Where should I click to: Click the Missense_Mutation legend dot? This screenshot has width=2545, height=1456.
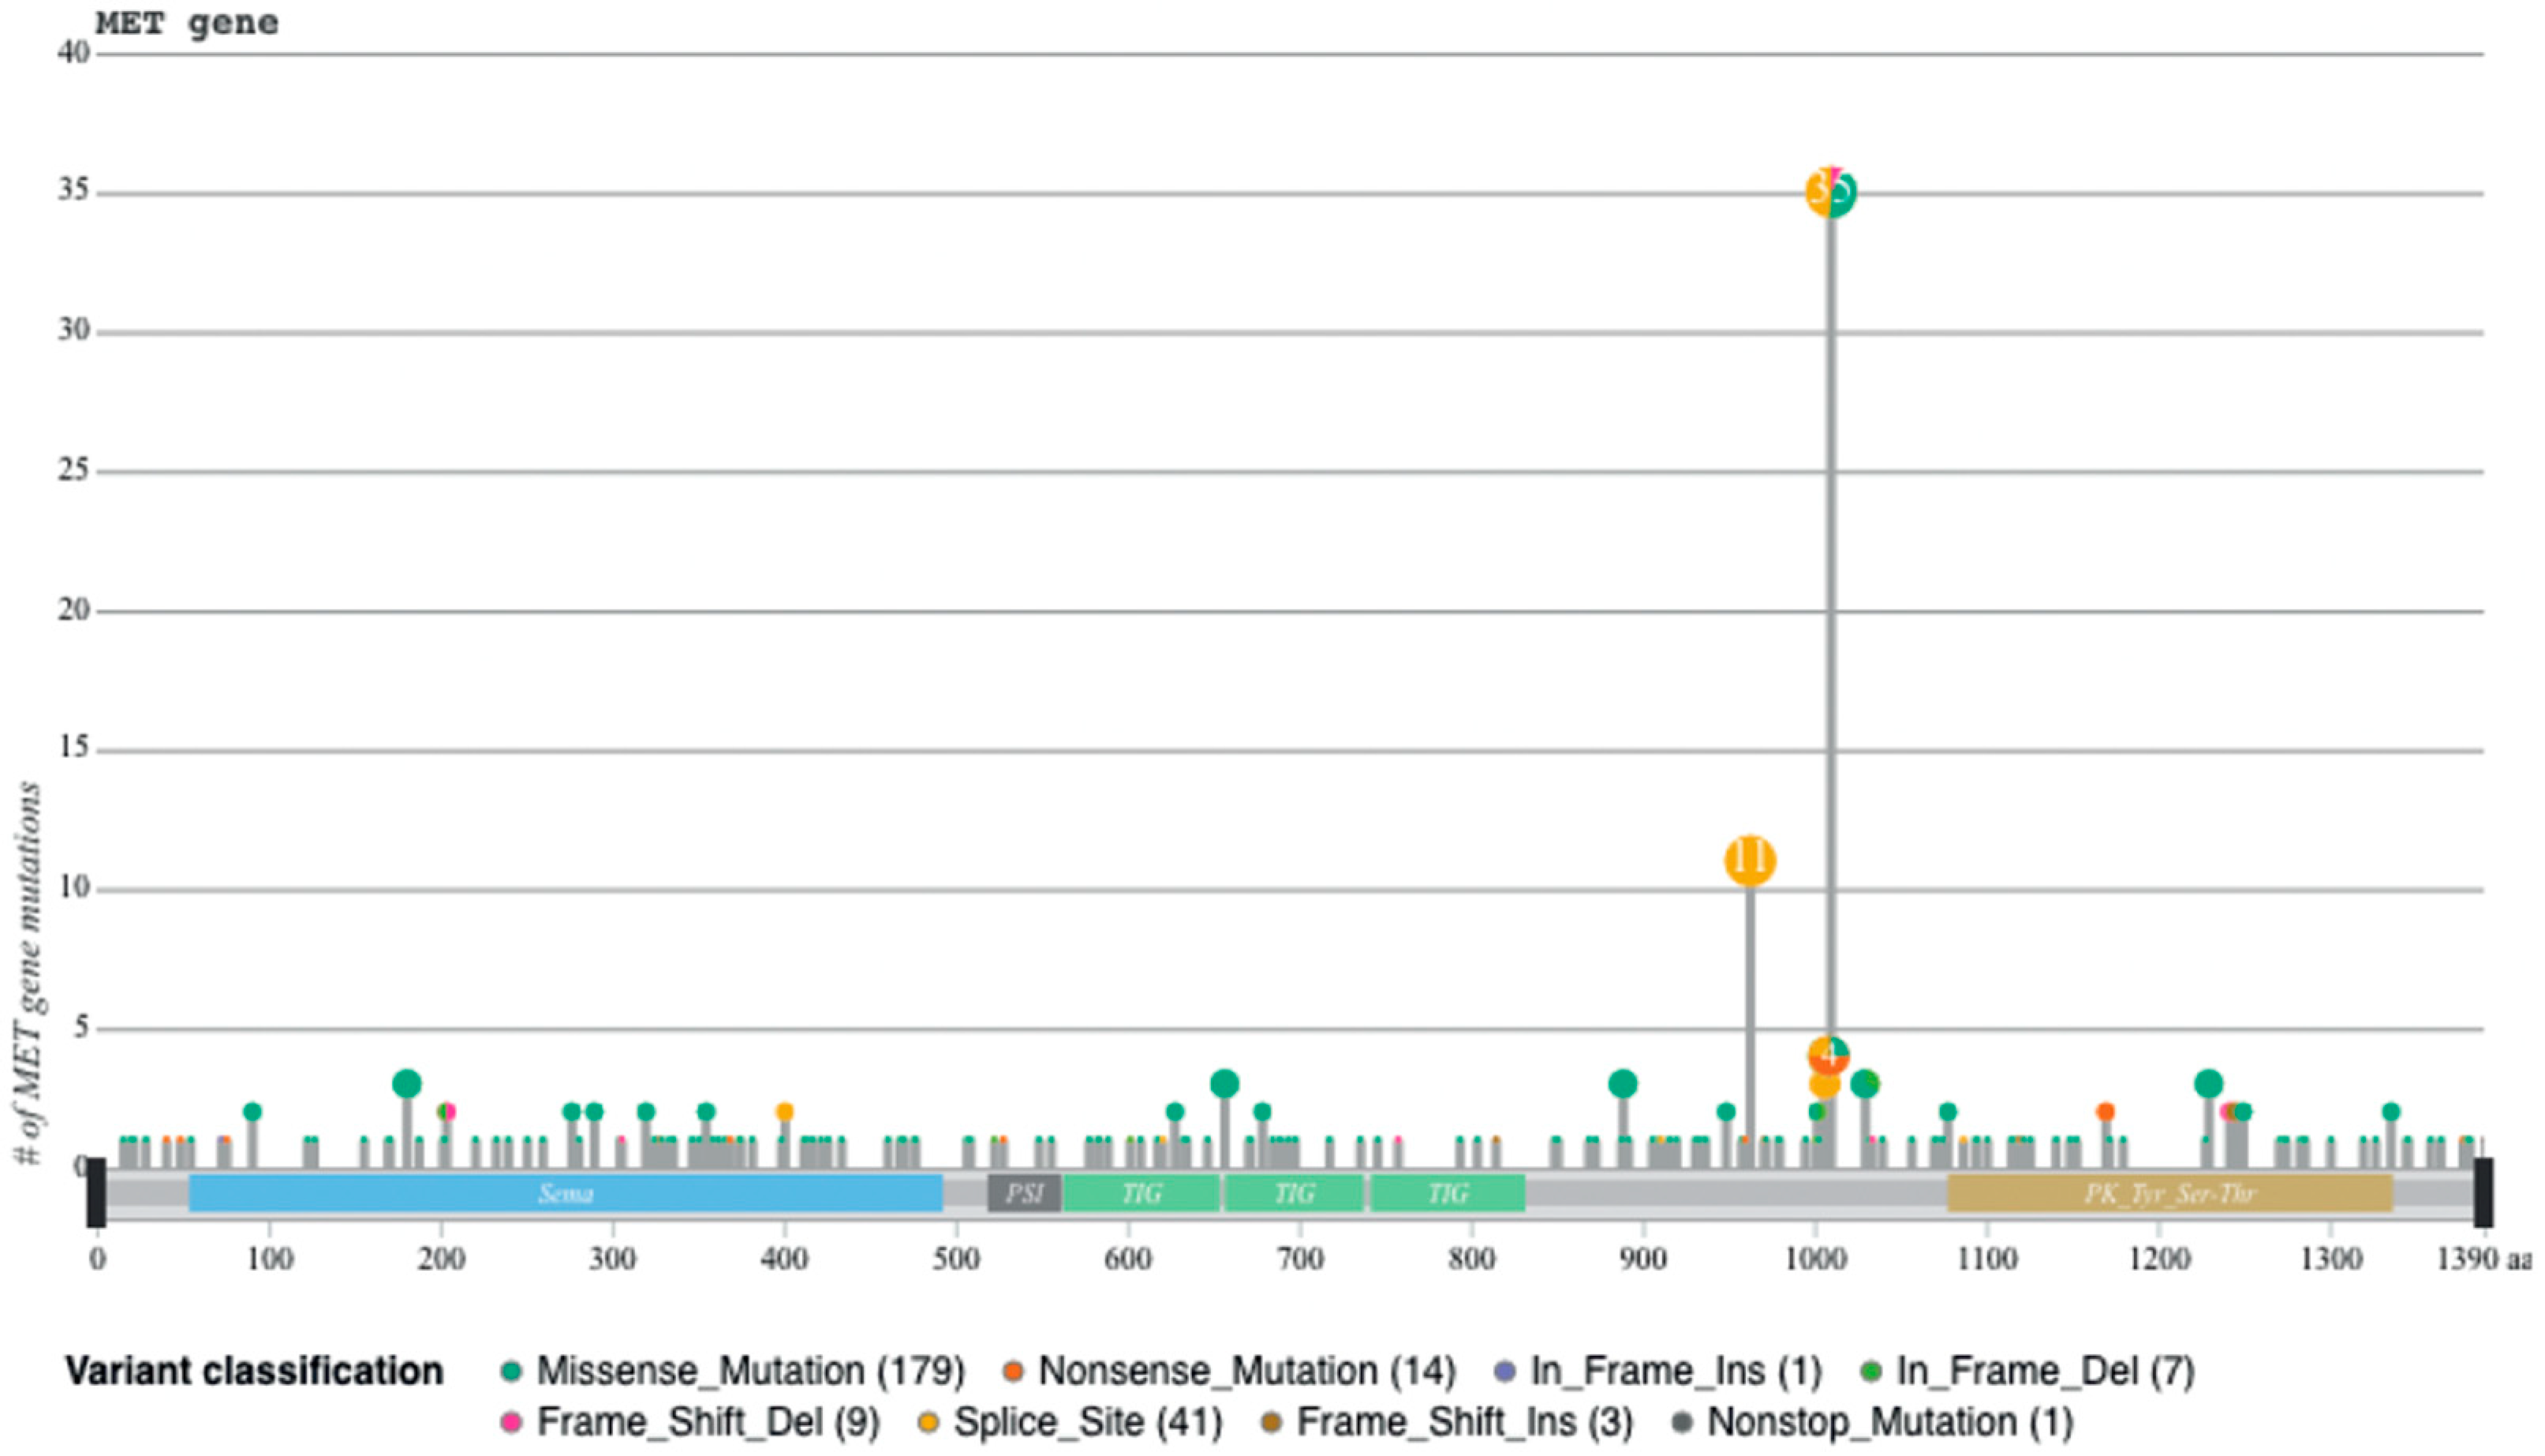pos(512,1371)
